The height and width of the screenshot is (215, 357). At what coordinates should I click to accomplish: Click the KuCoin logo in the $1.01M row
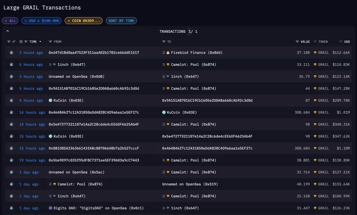tap(164, 112)
